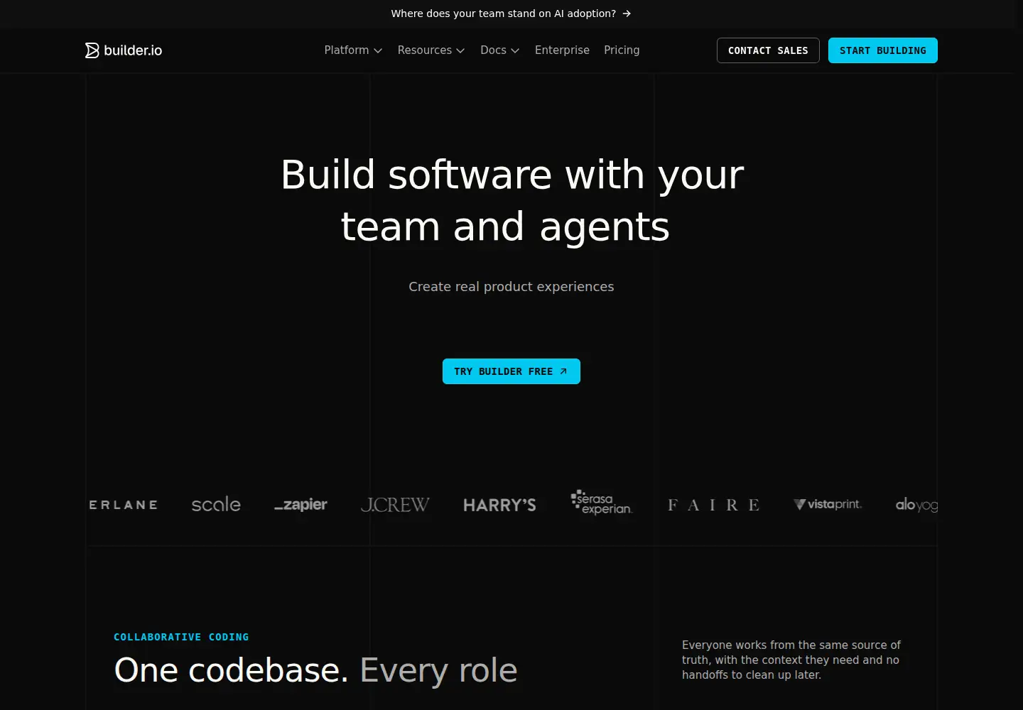Click the J.Crew logo

click(395, 505)
